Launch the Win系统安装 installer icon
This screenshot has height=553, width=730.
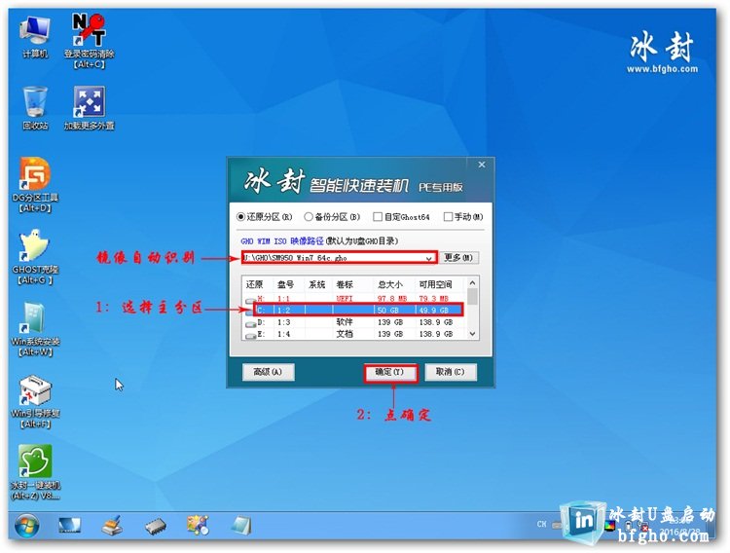(x=35, y=329)
